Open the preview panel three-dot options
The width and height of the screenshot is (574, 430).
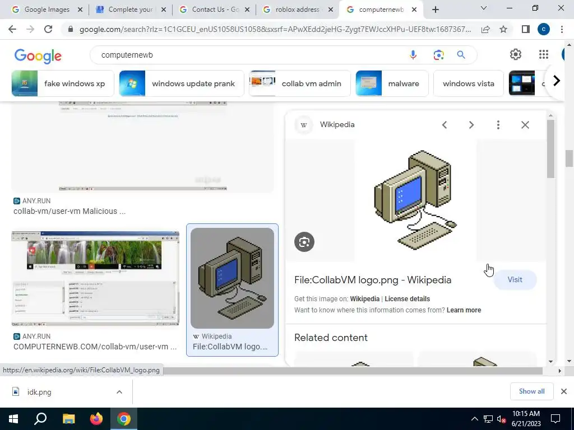498,125
